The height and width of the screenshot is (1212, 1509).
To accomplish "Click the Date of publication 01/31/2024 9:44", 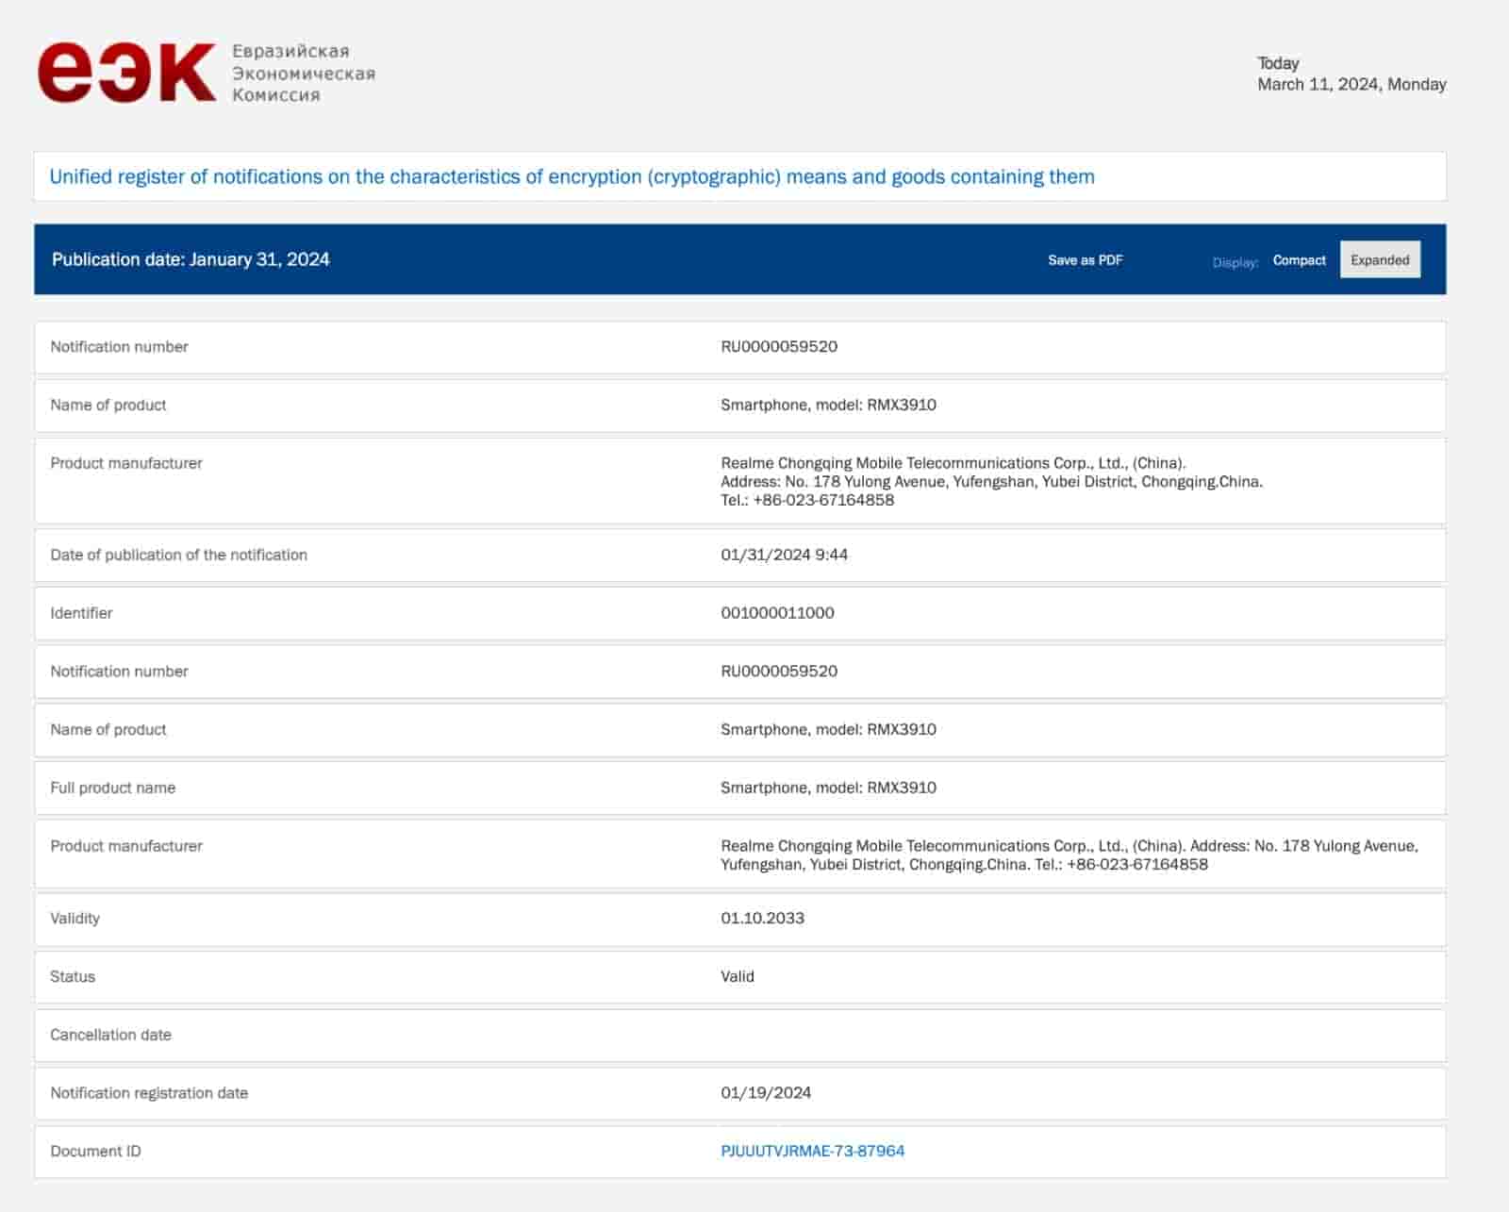I will click(x=788, y=555).
